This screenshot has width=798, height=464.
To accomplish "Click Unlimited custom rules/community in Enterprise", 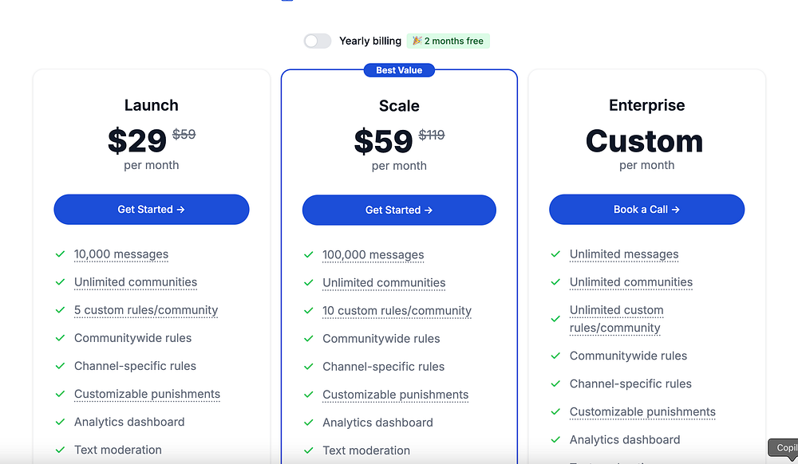I will coord(616,319).
